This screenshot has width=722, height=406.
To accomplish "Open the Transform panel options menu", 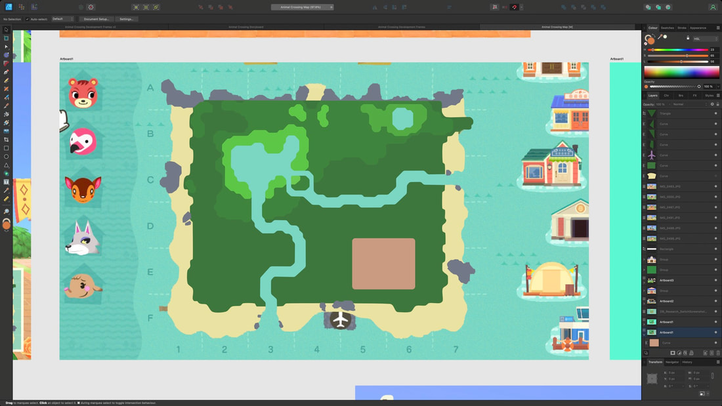I will (718, 362).
